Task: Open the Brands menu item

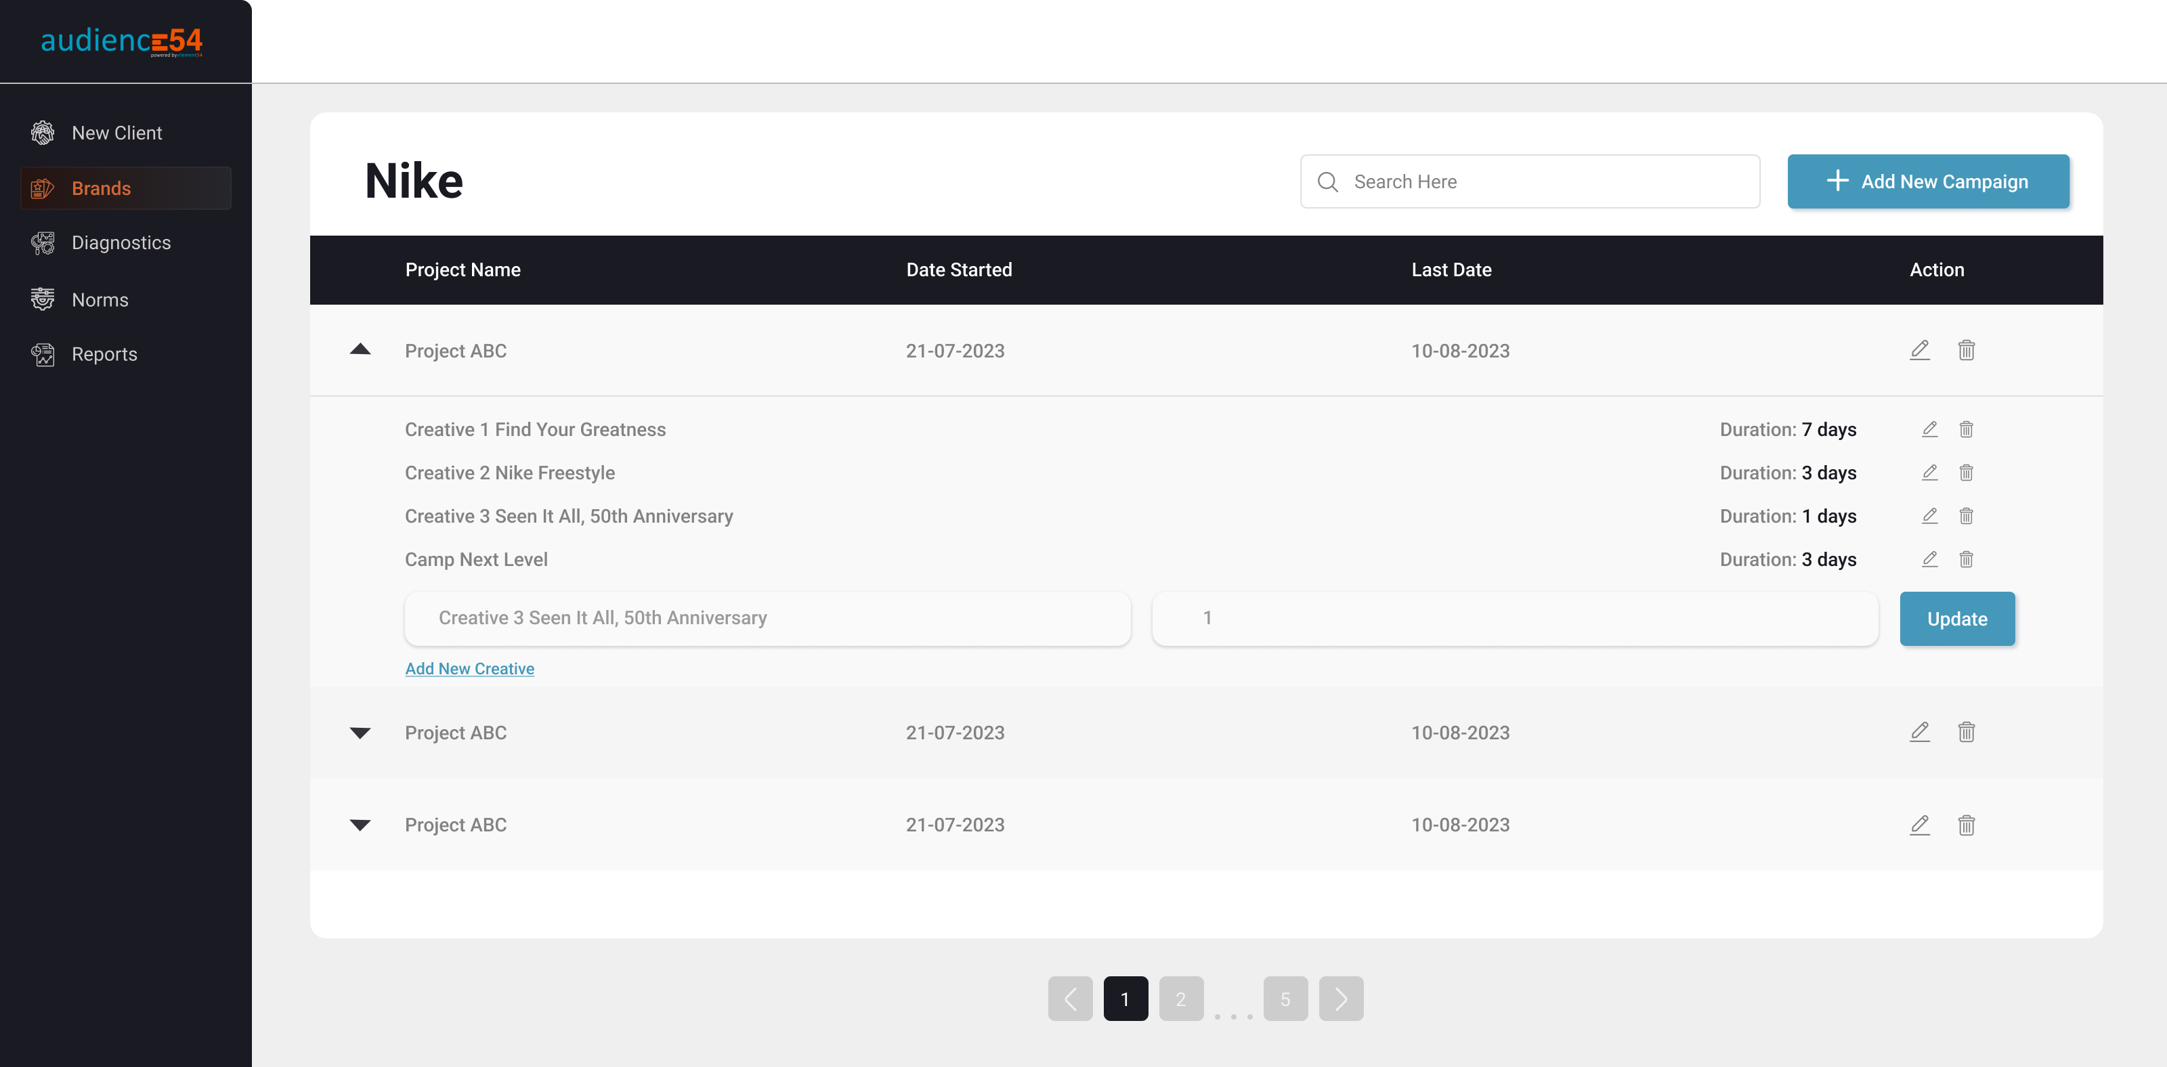Action: coord(125,188)
